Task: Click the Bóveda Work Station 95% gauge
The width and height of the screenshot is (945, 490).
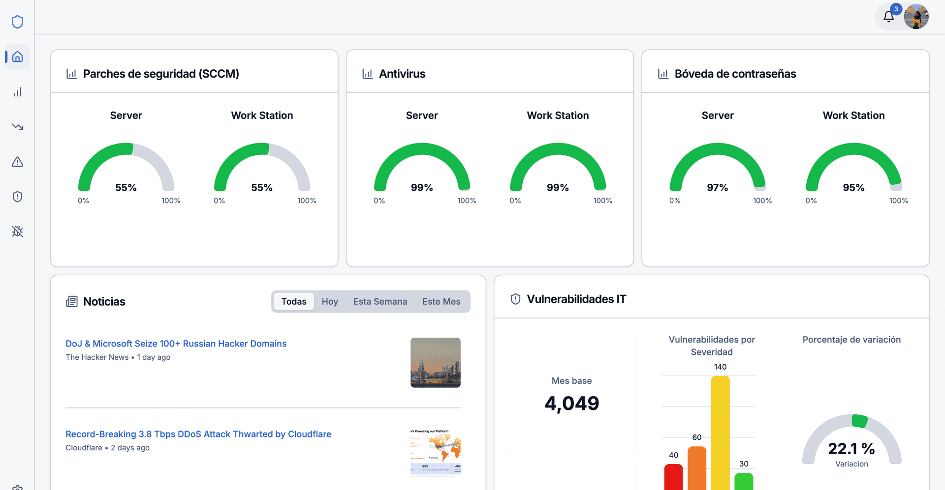Action: click(x=853, y=167)
